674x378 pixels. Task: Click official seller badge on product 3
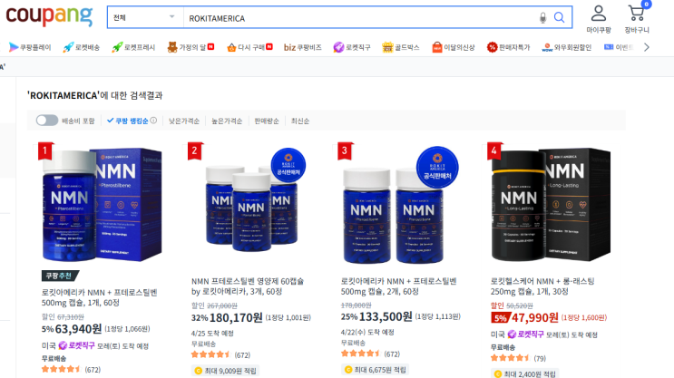[437, 168]
